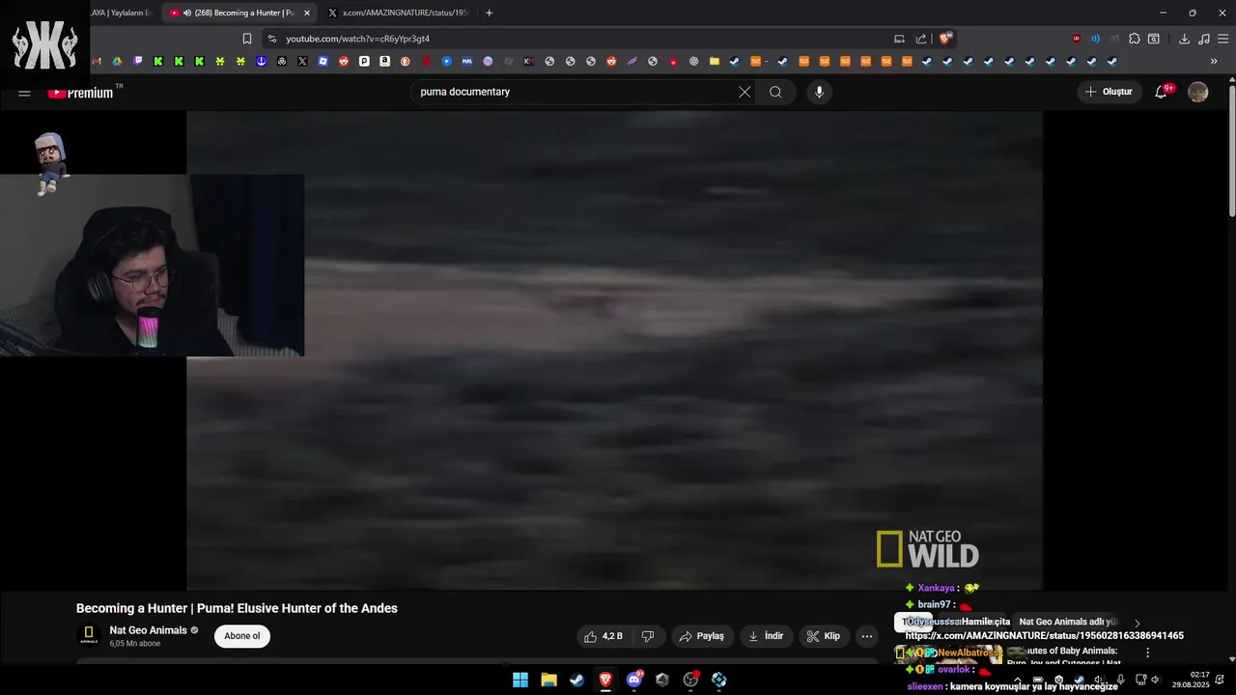Dislike the video with thumbs down
The height and width of the screenshot is (695, 1236).
[x=648, y=636]
